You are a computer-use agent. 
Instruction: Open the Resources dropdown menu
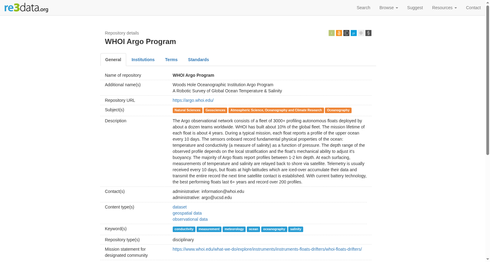click(444, 8)
